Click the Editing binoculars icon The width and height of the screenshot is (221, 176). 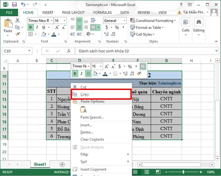click(x=198, y=22)
